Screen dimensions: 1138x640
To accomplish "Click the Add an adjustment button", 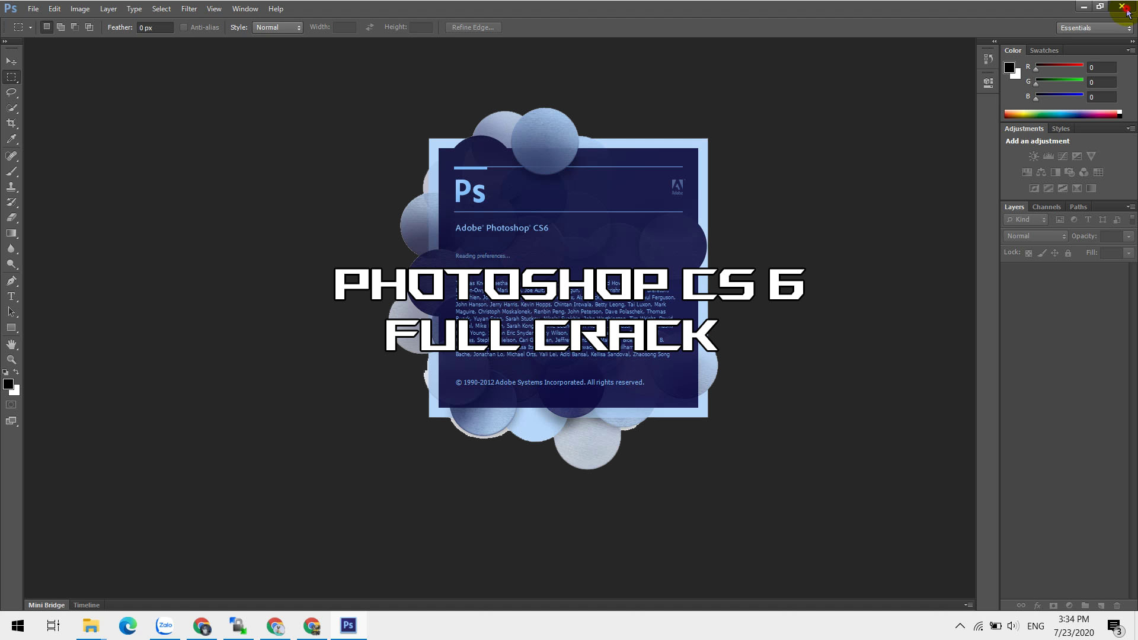I will [1037, 140].
